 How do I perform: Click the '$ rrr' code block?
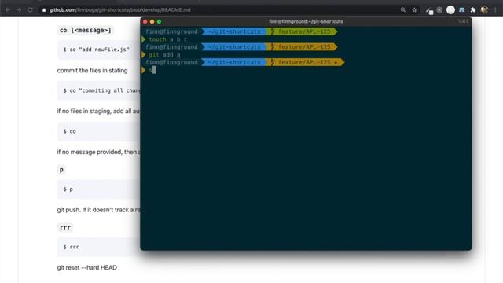coord(99,247)
